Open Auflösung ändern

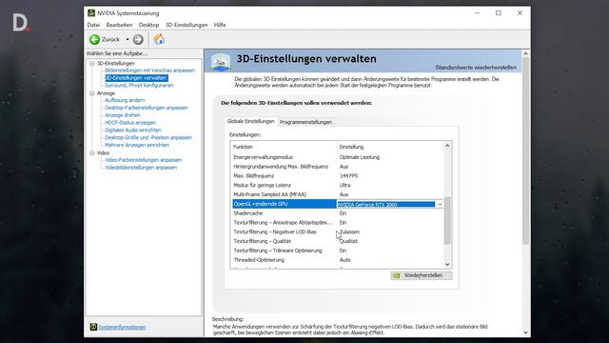point(125,100)
